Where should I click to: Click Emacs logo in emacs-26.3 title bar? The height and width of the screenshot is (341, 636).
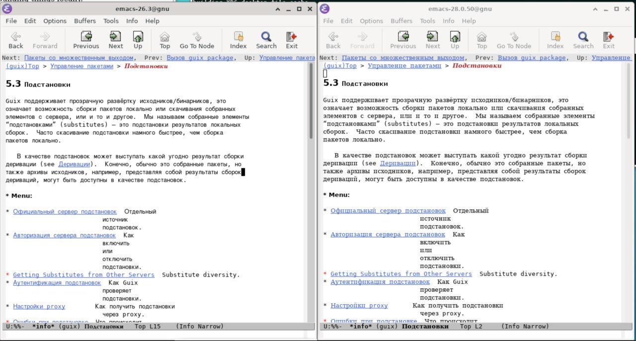click(x=7, y=8)
